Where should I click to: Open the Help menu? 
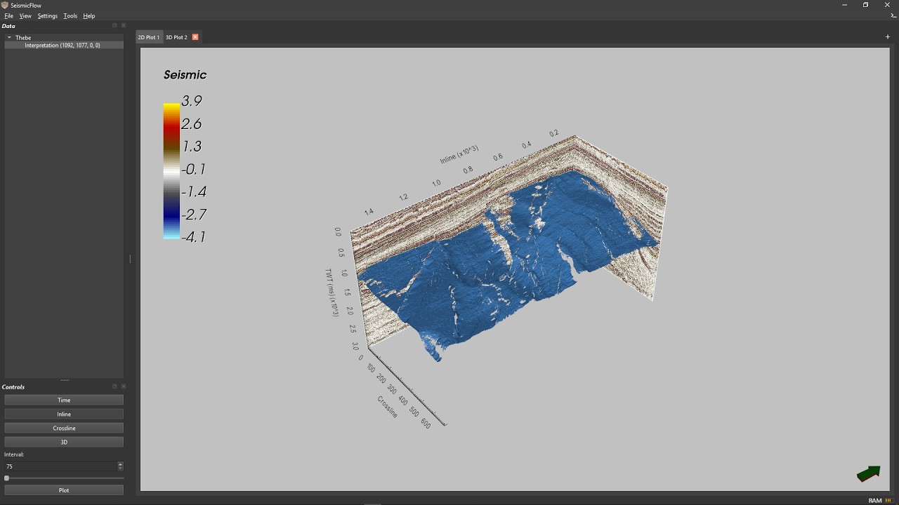89,15
